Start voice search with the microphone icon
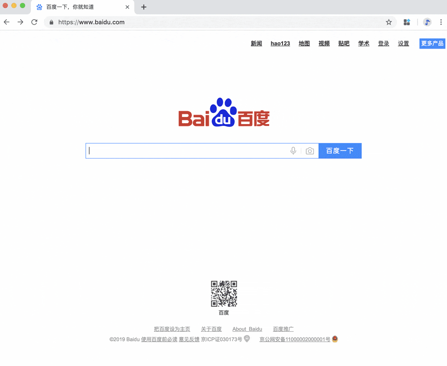 293,150
